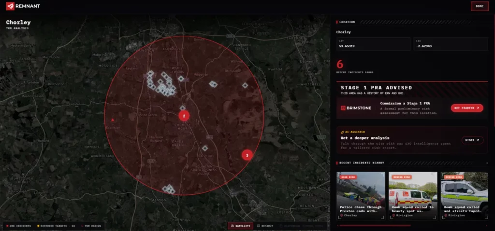Click the Stage 1 PRA Advised heading
This screenshot has height=231, width=495.
tap(376, 88)
